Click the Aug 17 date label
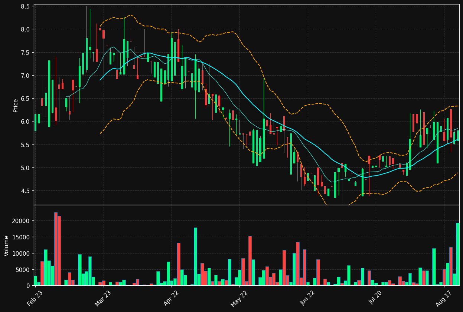This screenshot has width=463, height=312. click(x=444, y=299)
